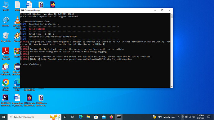Viewport: 214px width, 120px height.
Task: Open the Mail app on taskbar
Action: (x=104, y=117)
